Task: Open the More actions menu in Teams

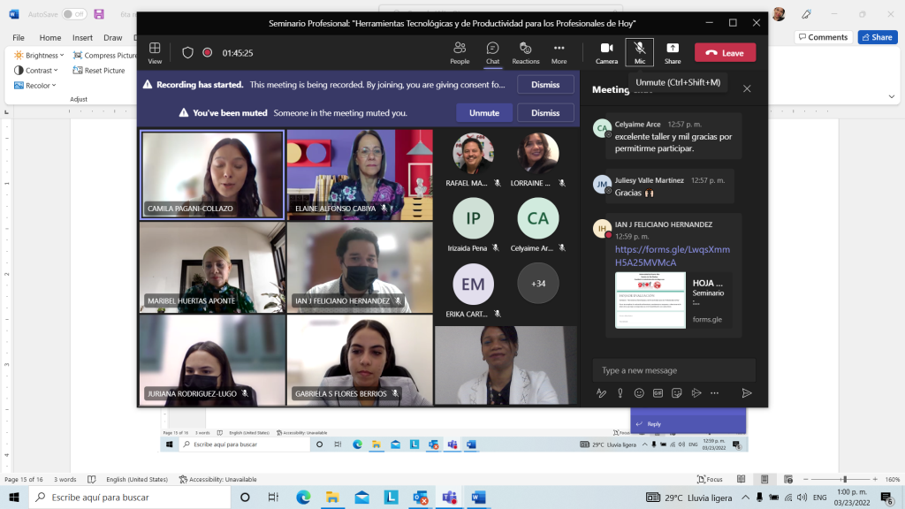Action: (559, 52)
